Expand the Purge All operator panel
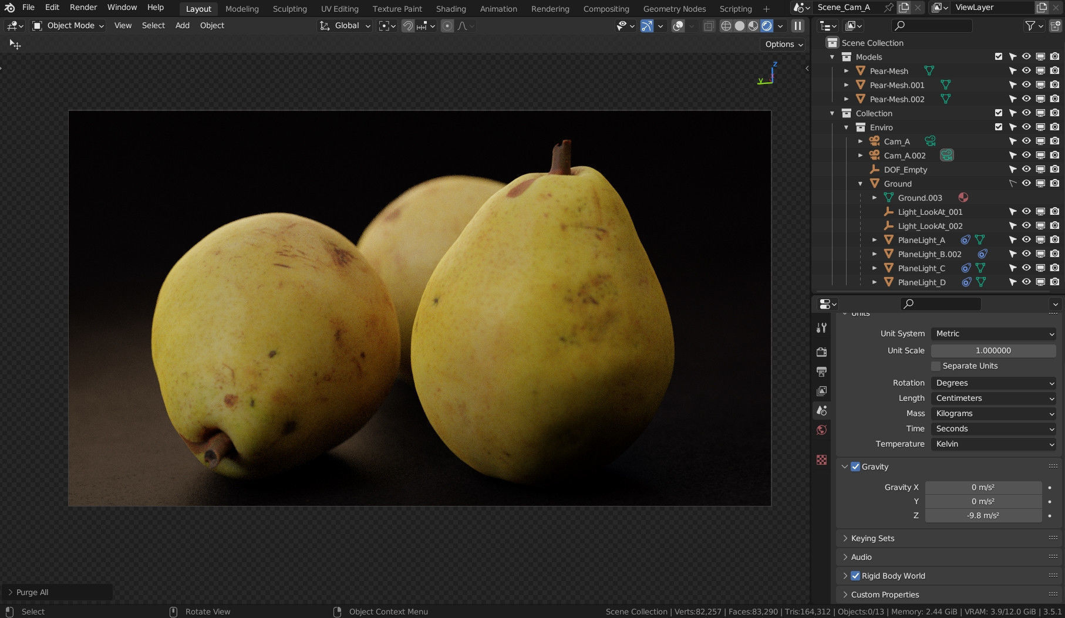Viewport: 1065px width, 618px height. [x=10, y=593]
